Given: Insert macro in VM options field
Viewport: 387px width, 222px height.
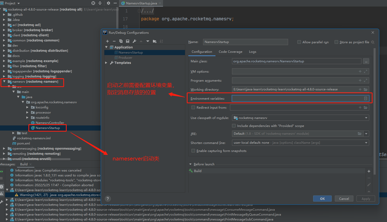Looking at the screenshot, I should click(x=360, y=71).
